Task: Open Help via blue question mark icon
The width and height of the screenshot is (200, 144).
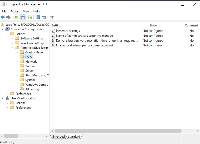Action: pos(38,17)
